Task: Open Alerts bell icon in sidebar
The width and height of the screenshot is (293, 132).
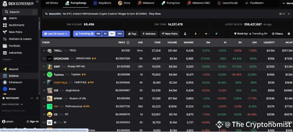Action: tap(5, 18)
